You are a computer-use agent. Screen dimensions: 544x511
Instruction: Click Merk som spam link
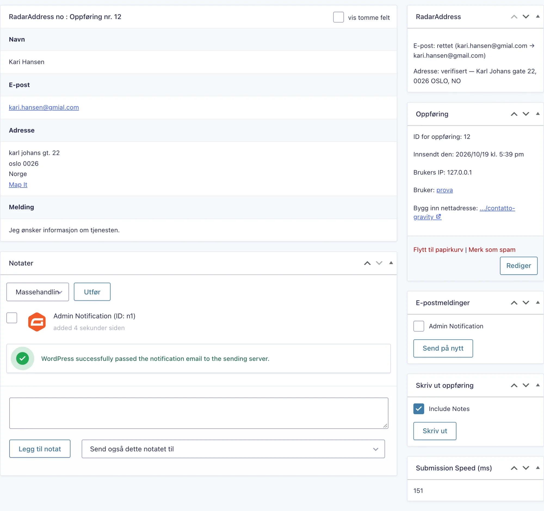coord(492,249)
